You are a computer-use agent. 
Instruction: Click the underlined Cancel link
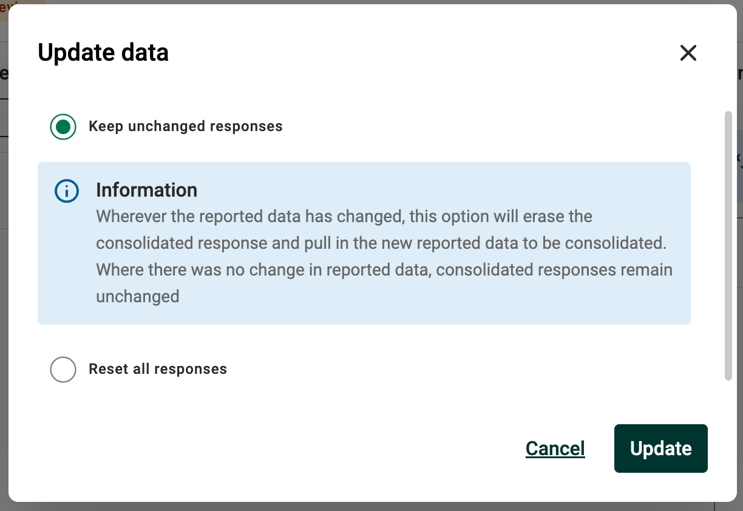[555, 448]
